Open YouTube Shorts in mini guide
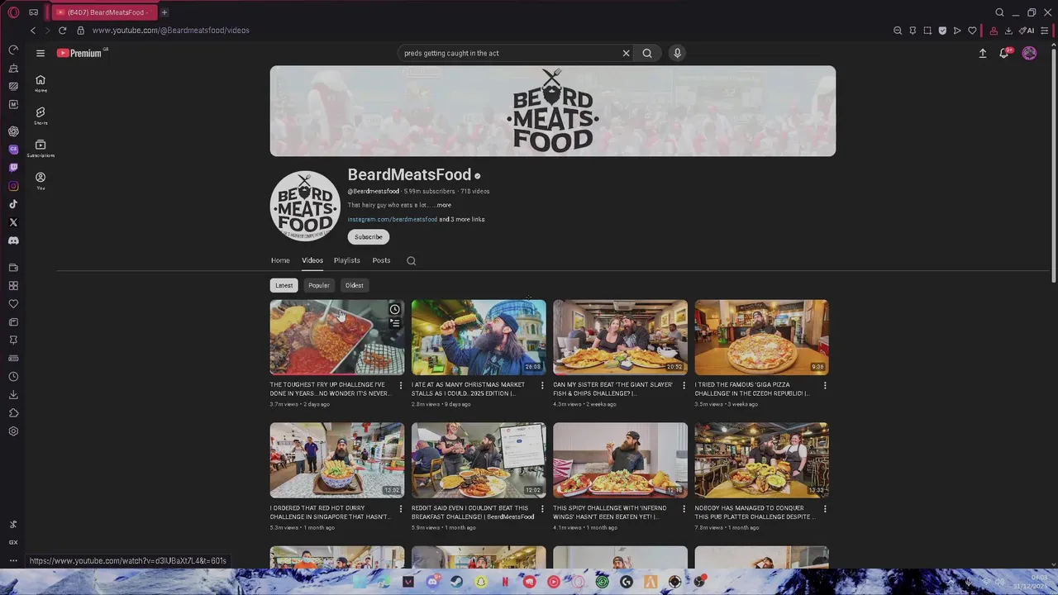This screenshot has height=595, width=1058. pyautogui.click(x=41, y=116)
